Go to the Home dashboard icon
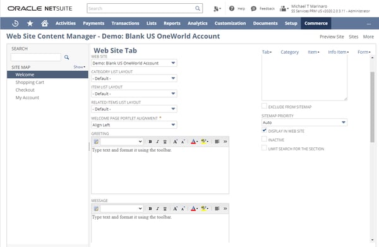Screen dimensions: 379x247 [x=44, y=23]
